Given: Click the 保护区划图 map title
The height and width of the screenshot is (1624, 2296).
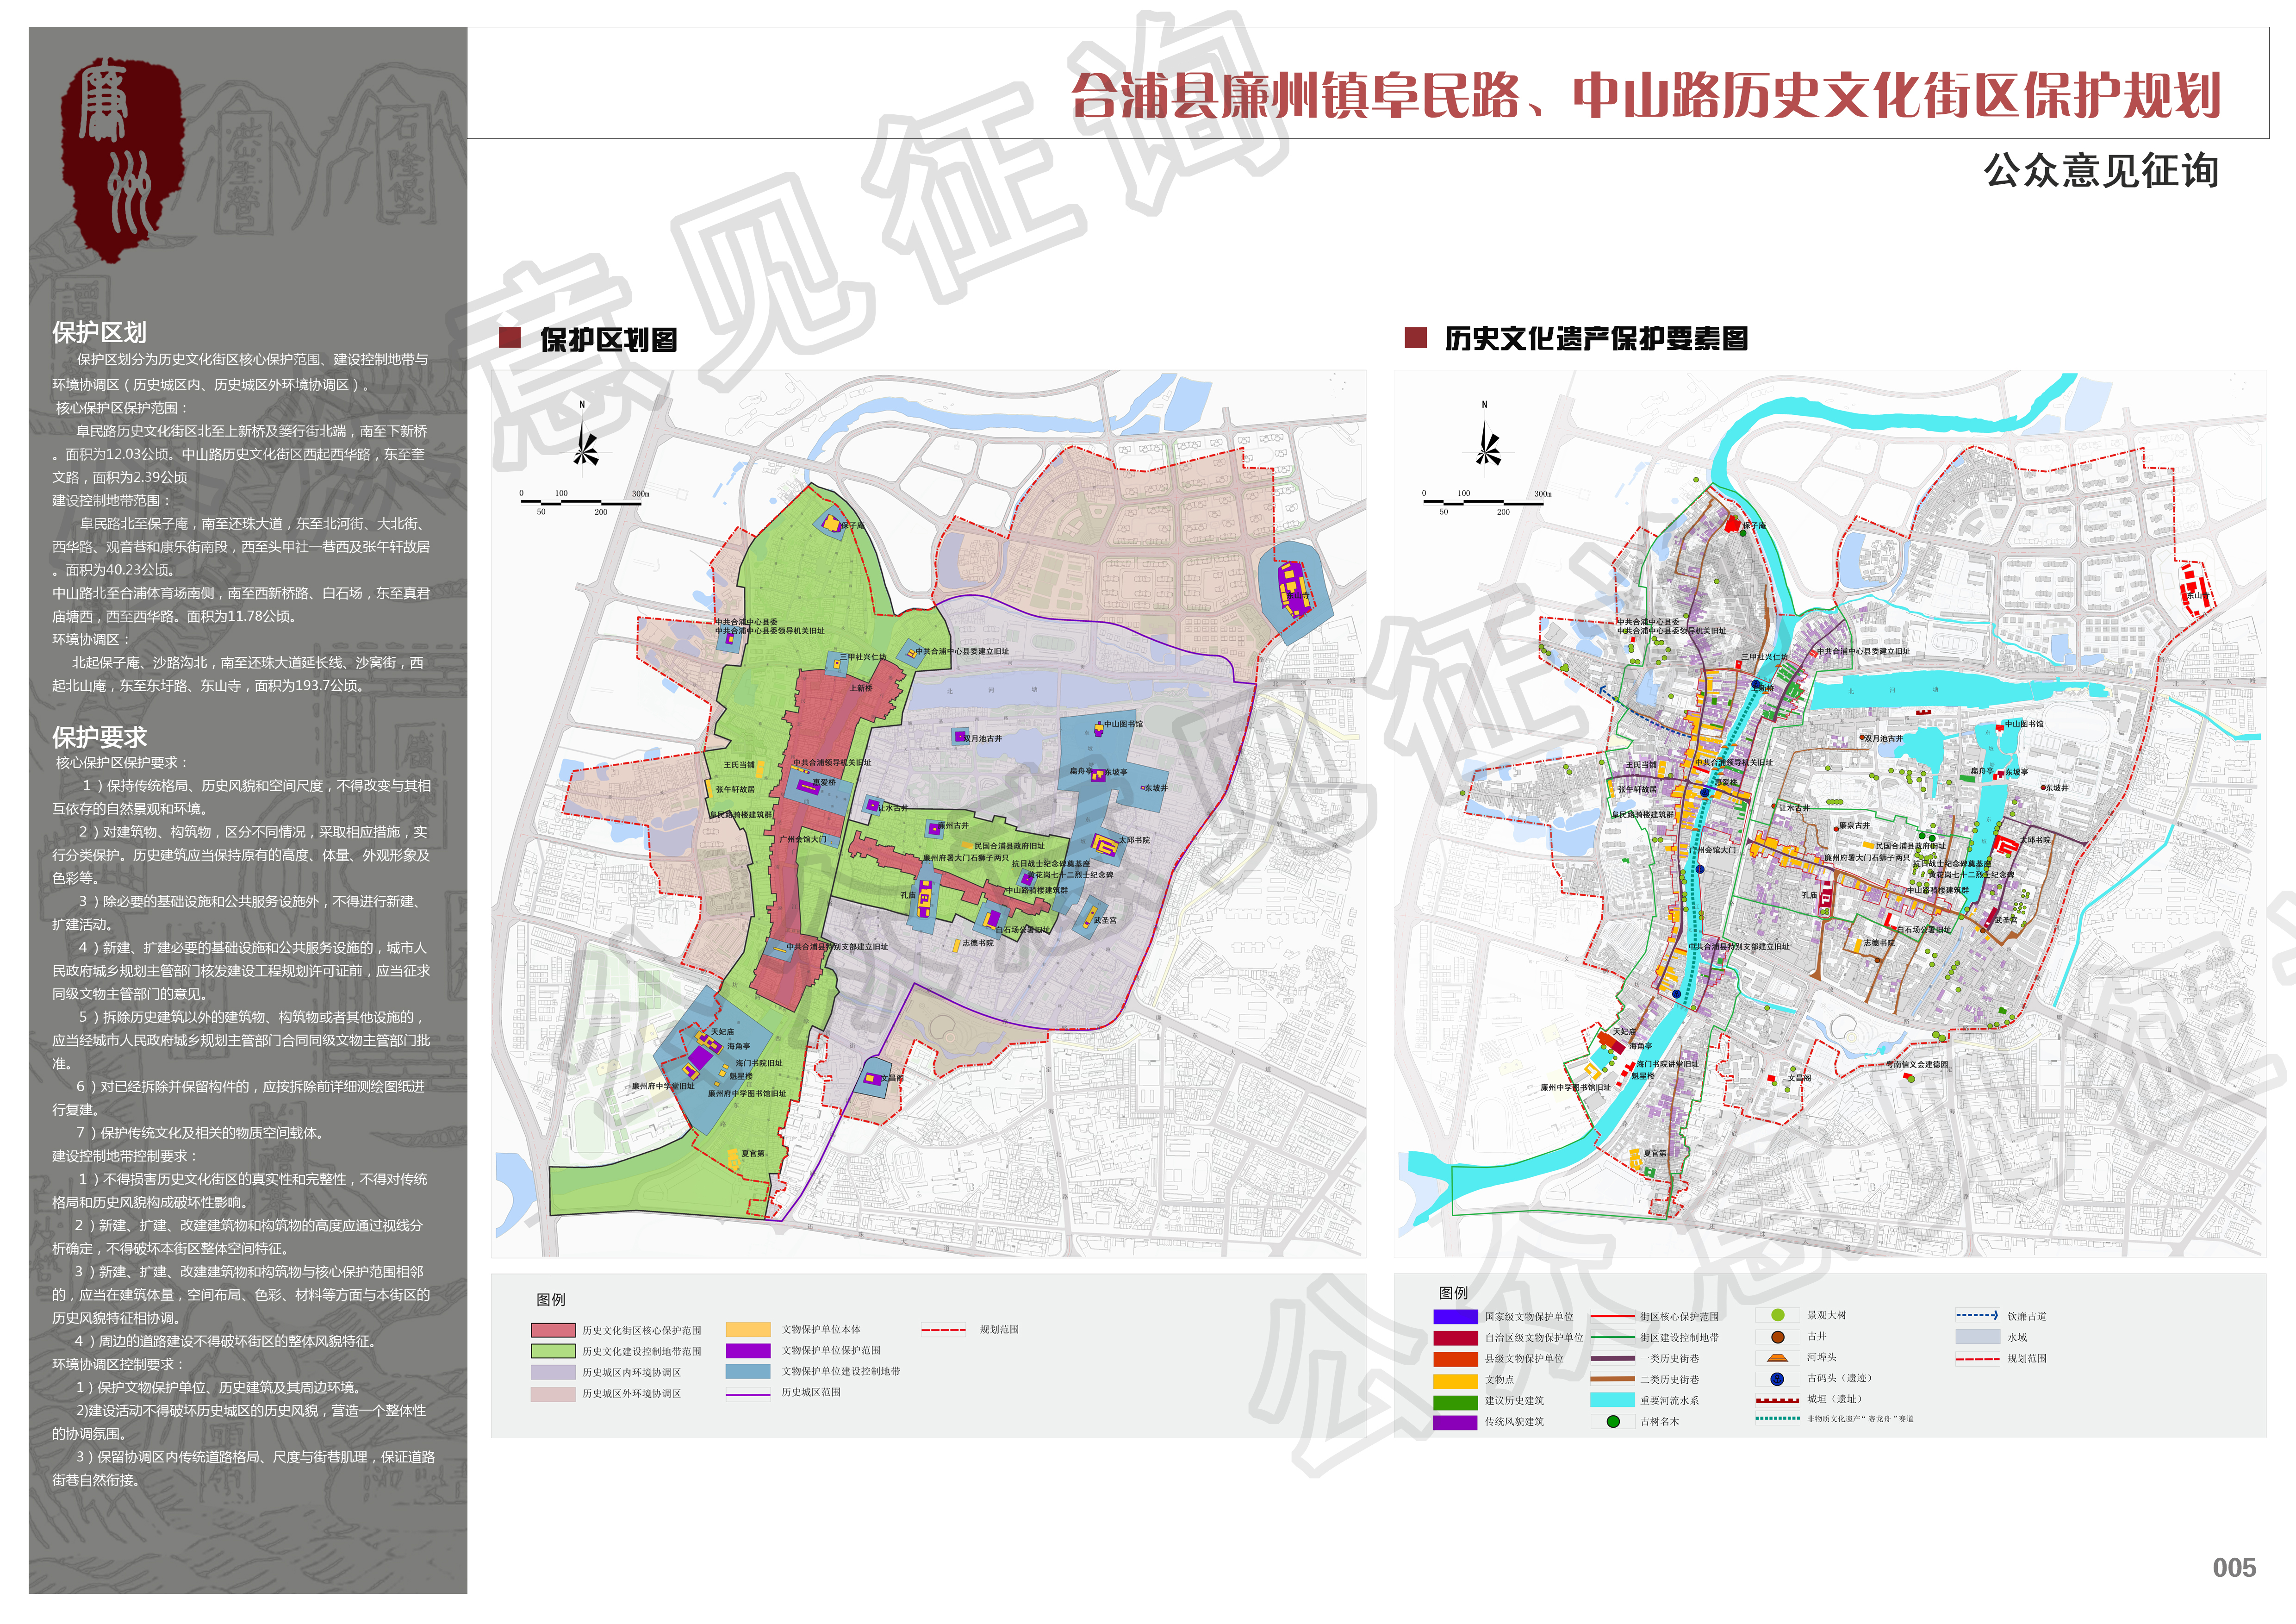Looking at the screenshot, I should pos(608,339).
